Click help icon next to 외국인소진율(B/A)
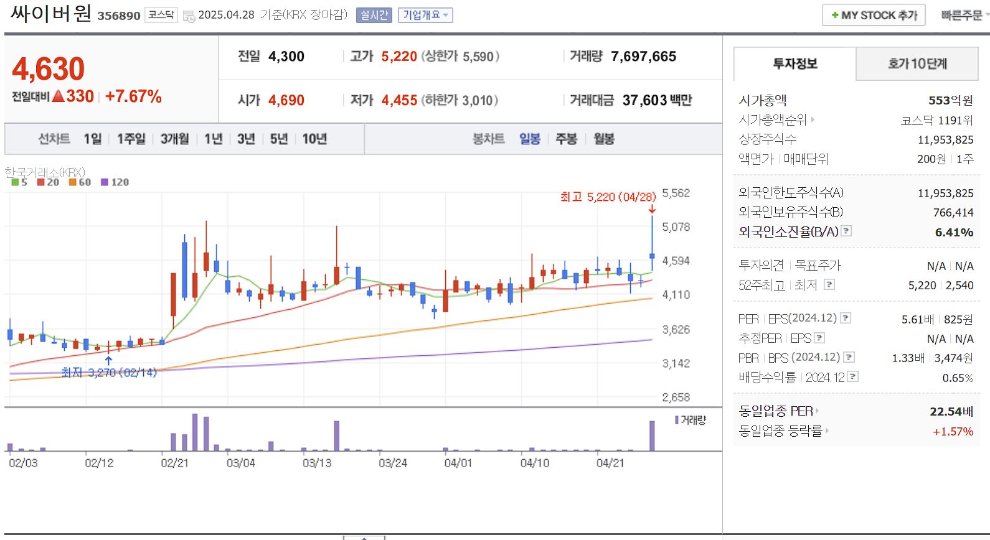 [846, 231]
